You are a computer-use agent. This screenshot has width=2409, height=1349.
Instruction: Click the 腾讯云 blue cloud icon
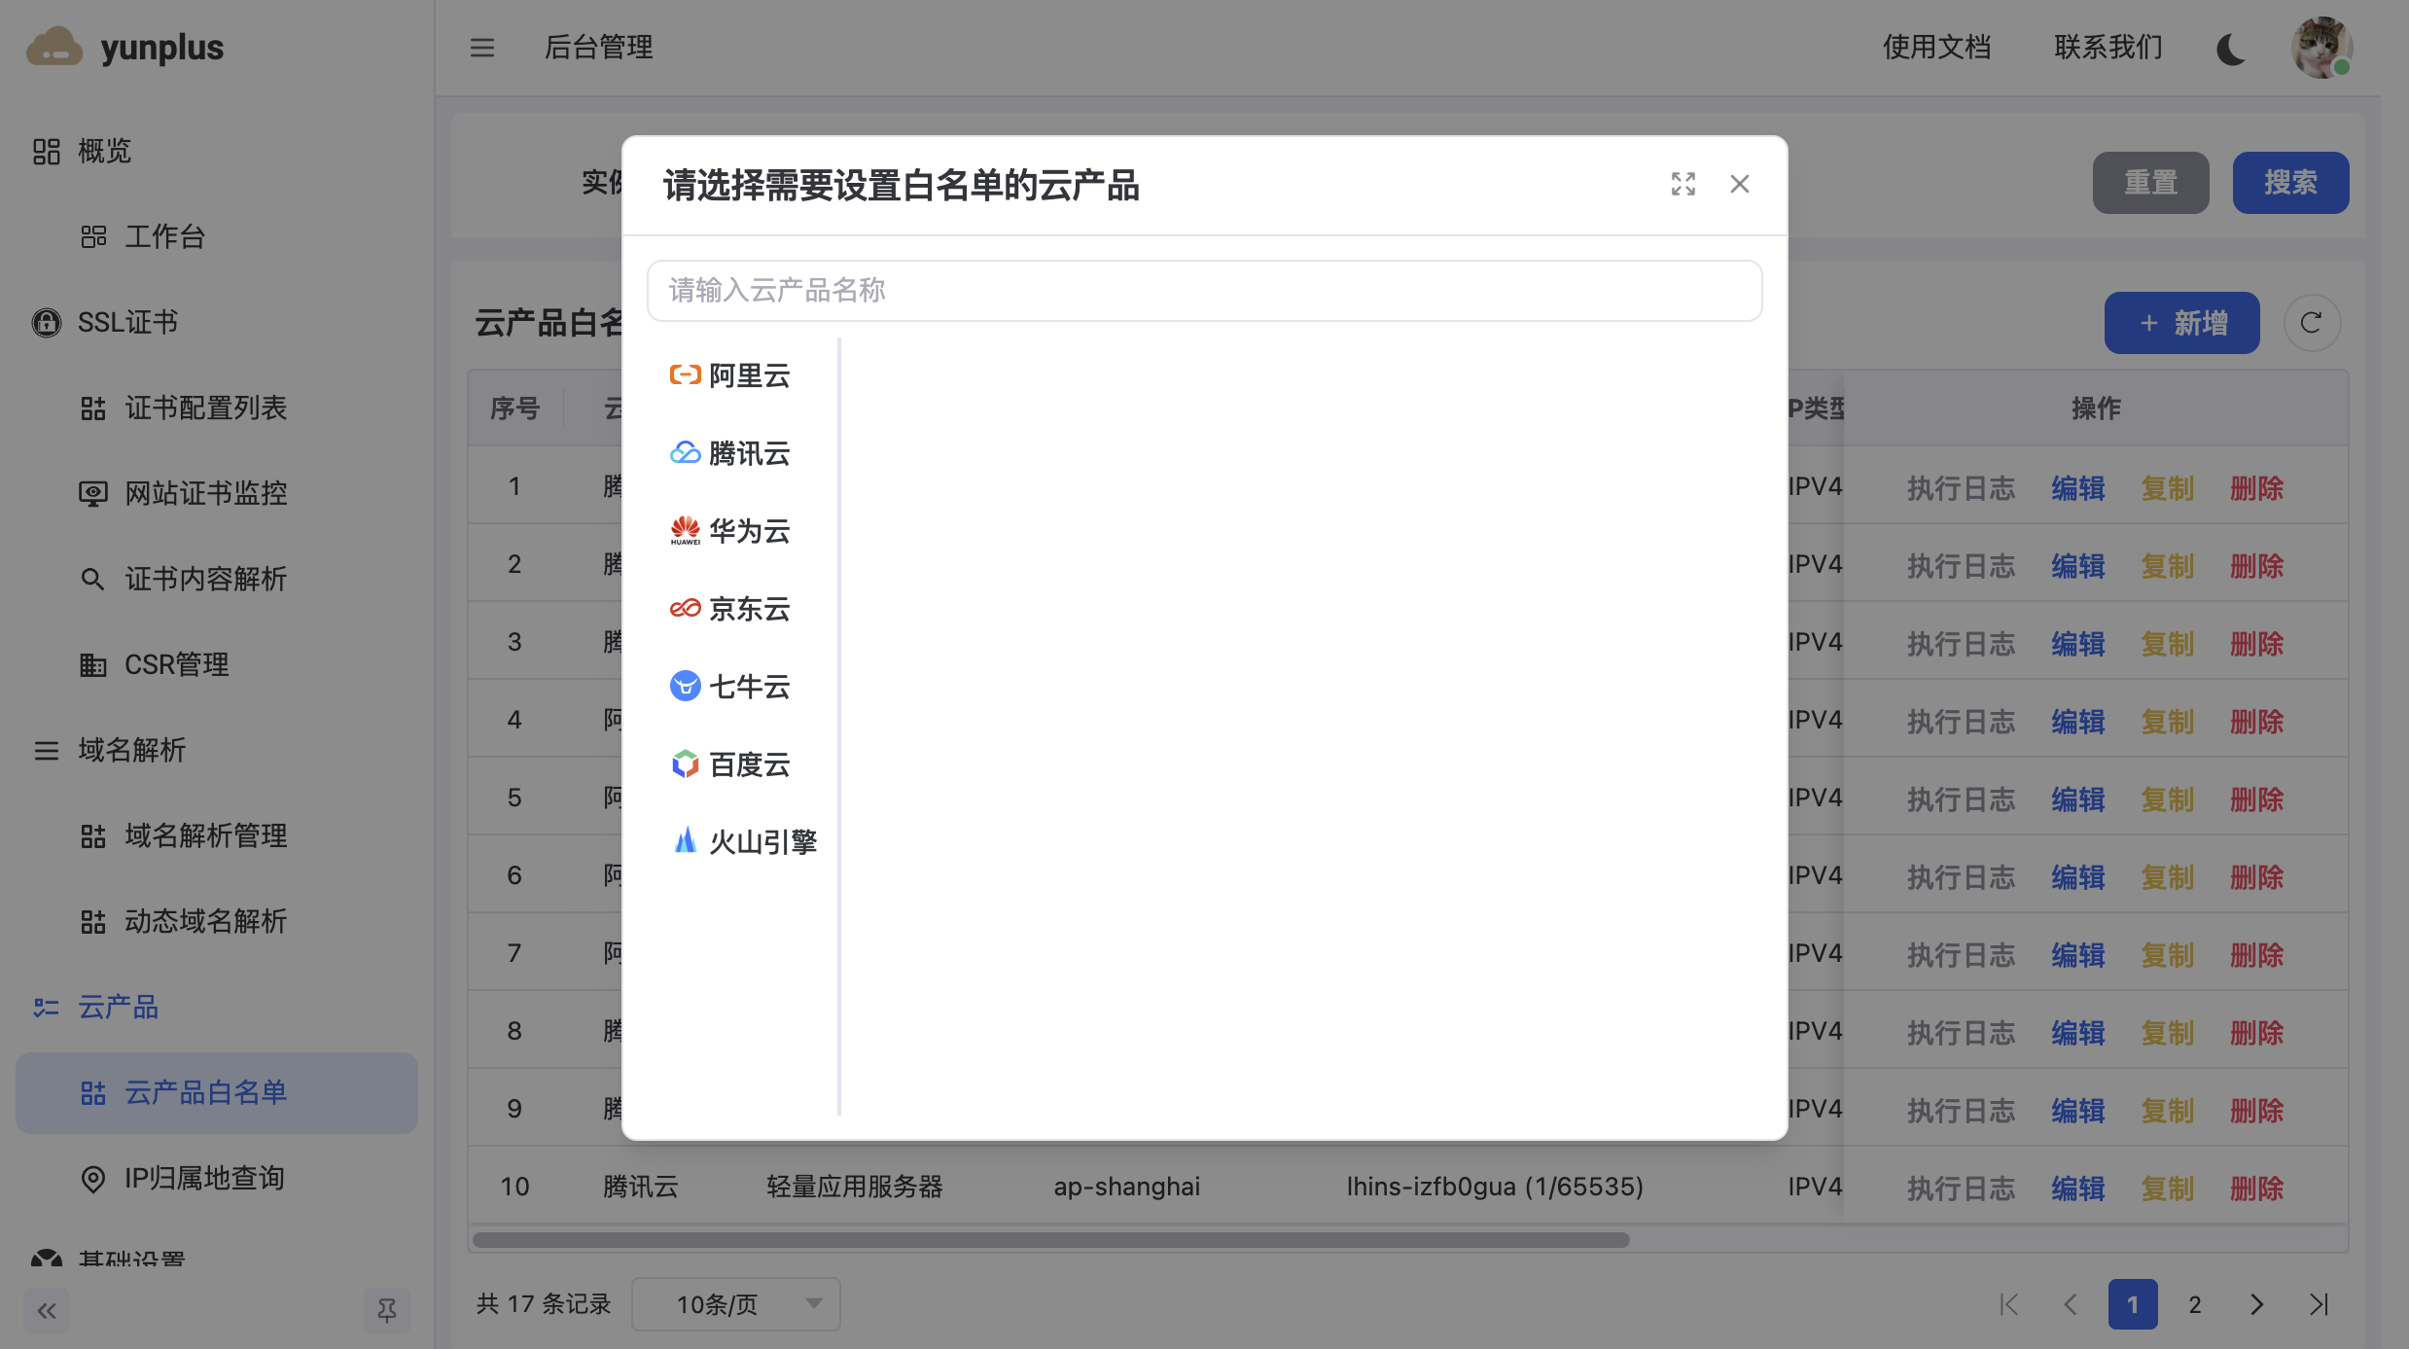[x=685, y=453]
